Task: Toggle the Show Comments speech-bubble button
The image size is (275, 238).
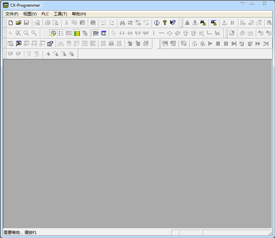Action: tap(53, 33)
